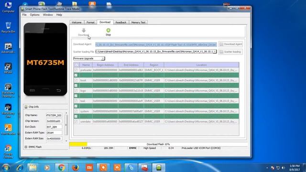Select the Foxit Reader desktop icon
Viewport: 306px width, 172px height.
8,129
